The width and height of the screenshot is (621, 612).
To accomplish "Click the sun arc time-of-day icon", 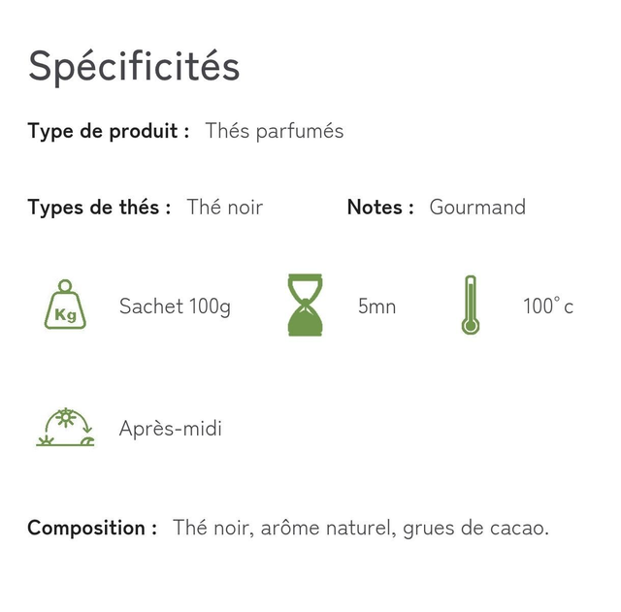I will [65, 427].
